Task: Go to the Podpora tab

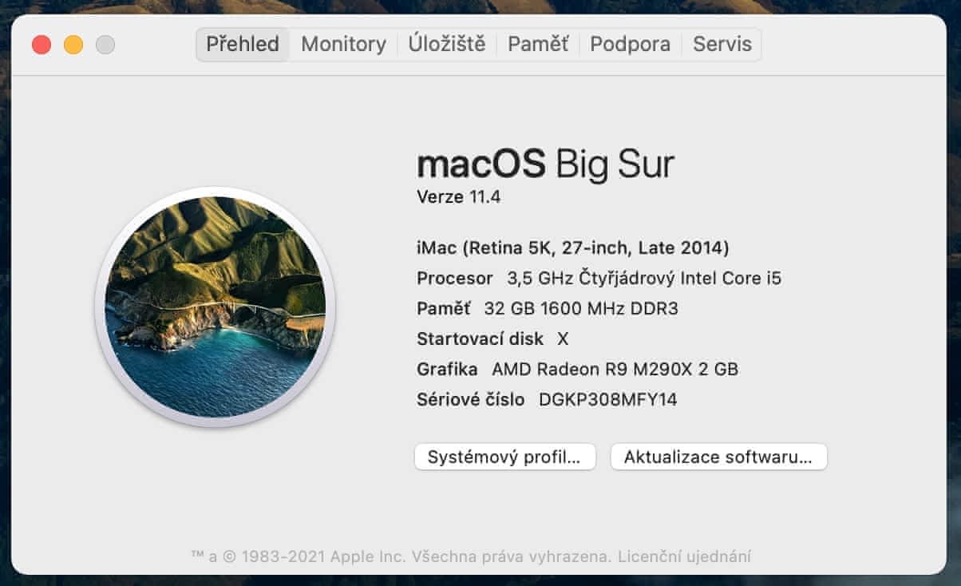Action: tap(630, 45)
